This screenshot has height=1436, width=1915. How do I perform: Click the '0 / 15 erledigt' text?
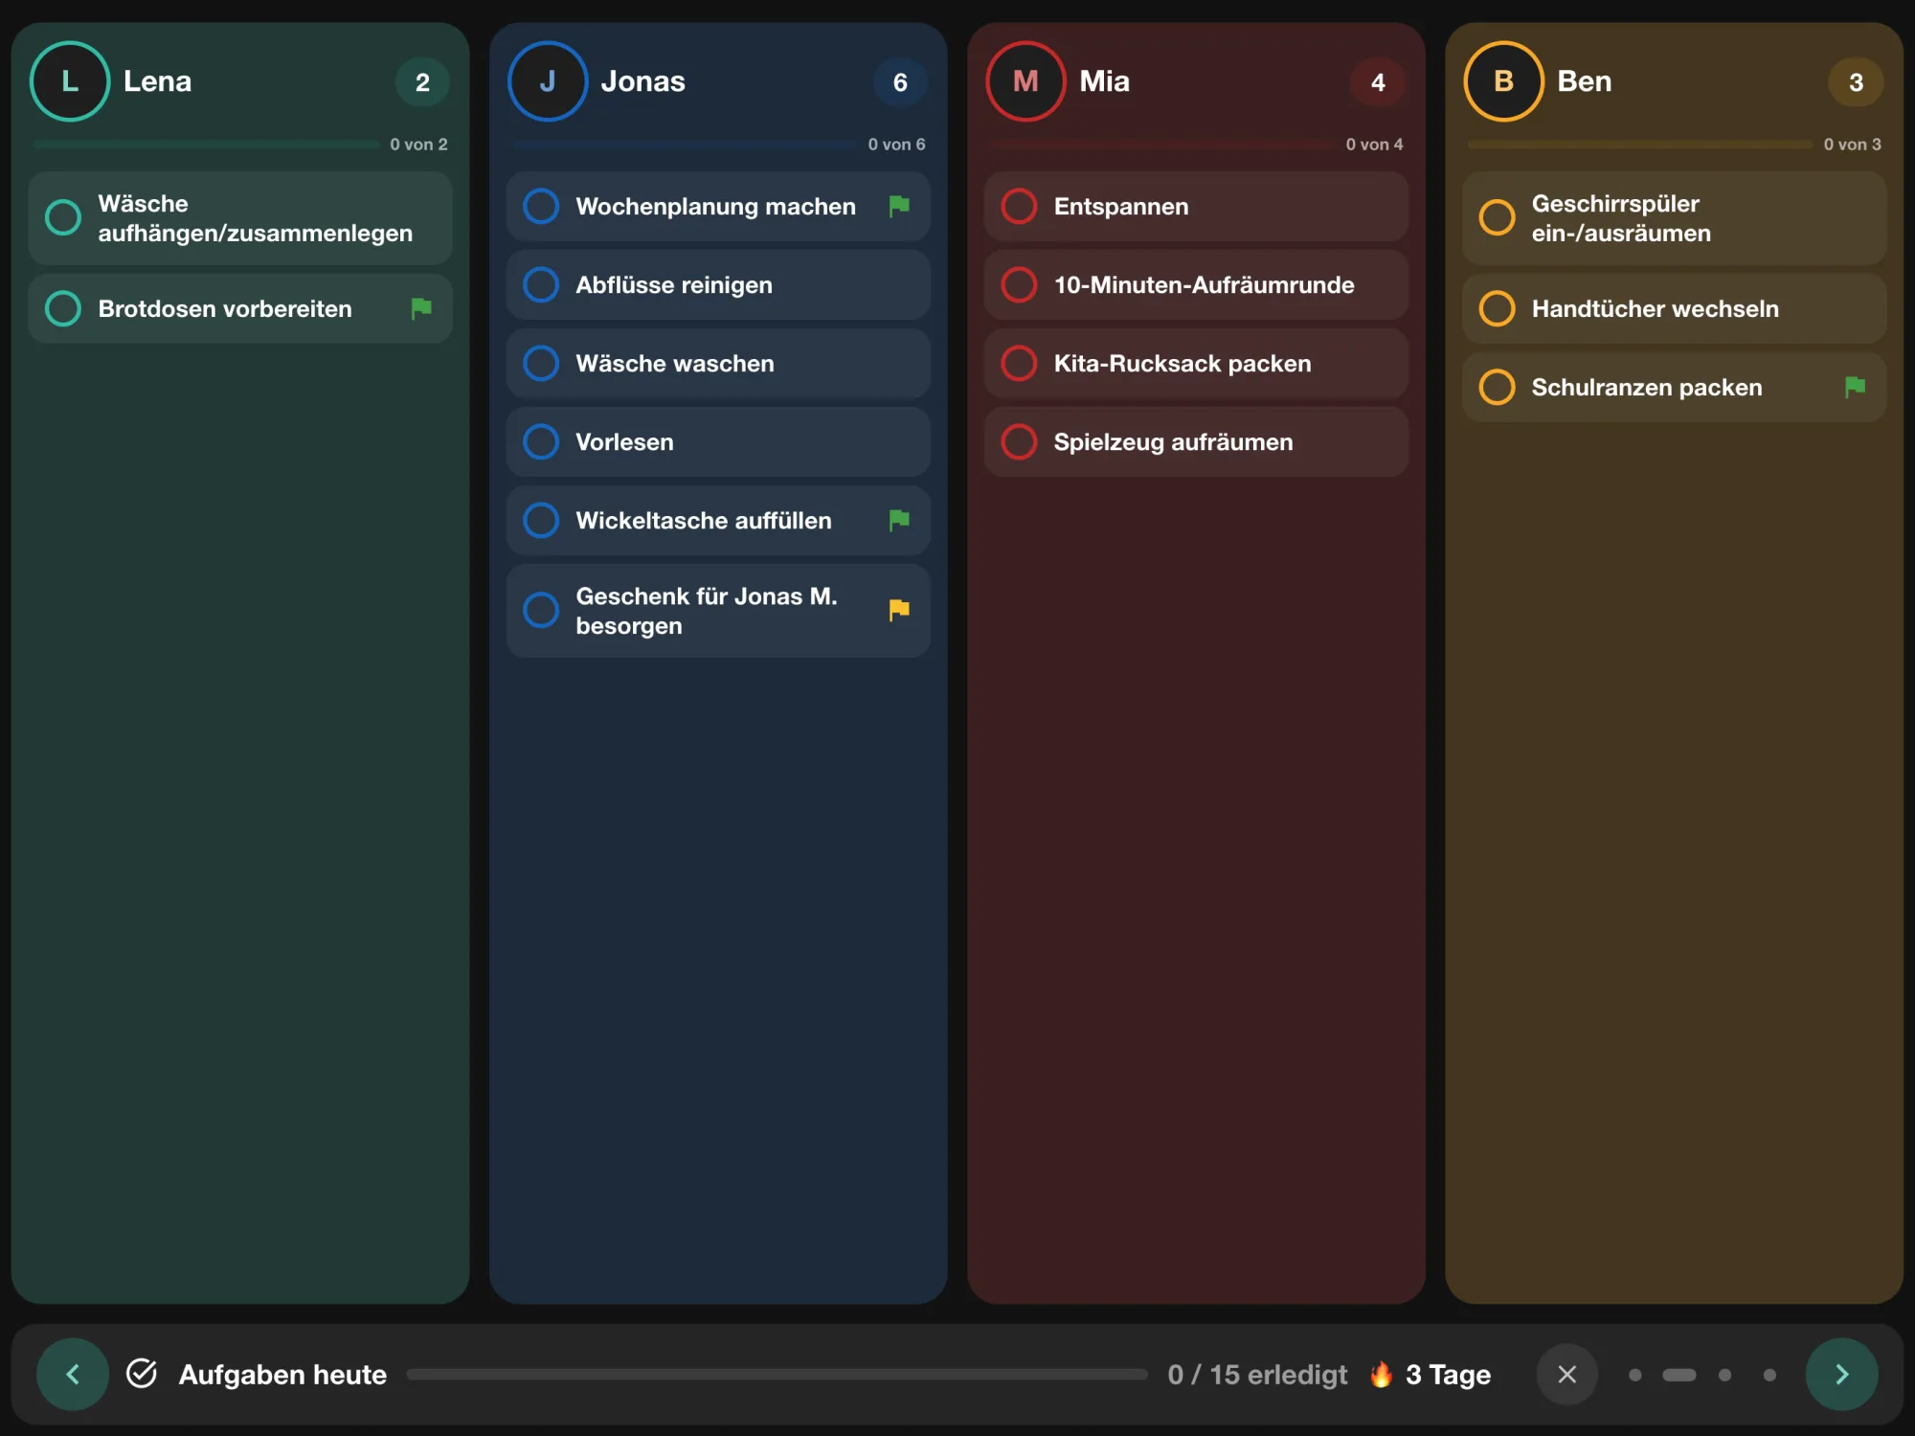[1257, 1375]
